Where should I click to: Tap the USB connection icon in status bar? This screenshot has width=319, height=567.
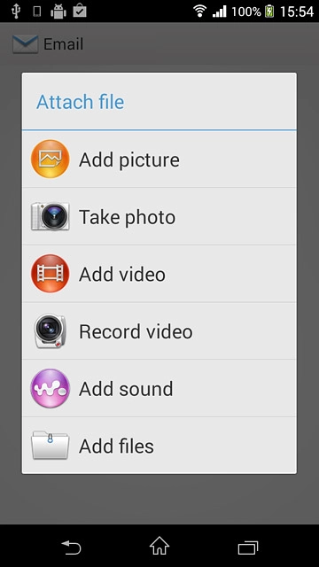(16, 12)
